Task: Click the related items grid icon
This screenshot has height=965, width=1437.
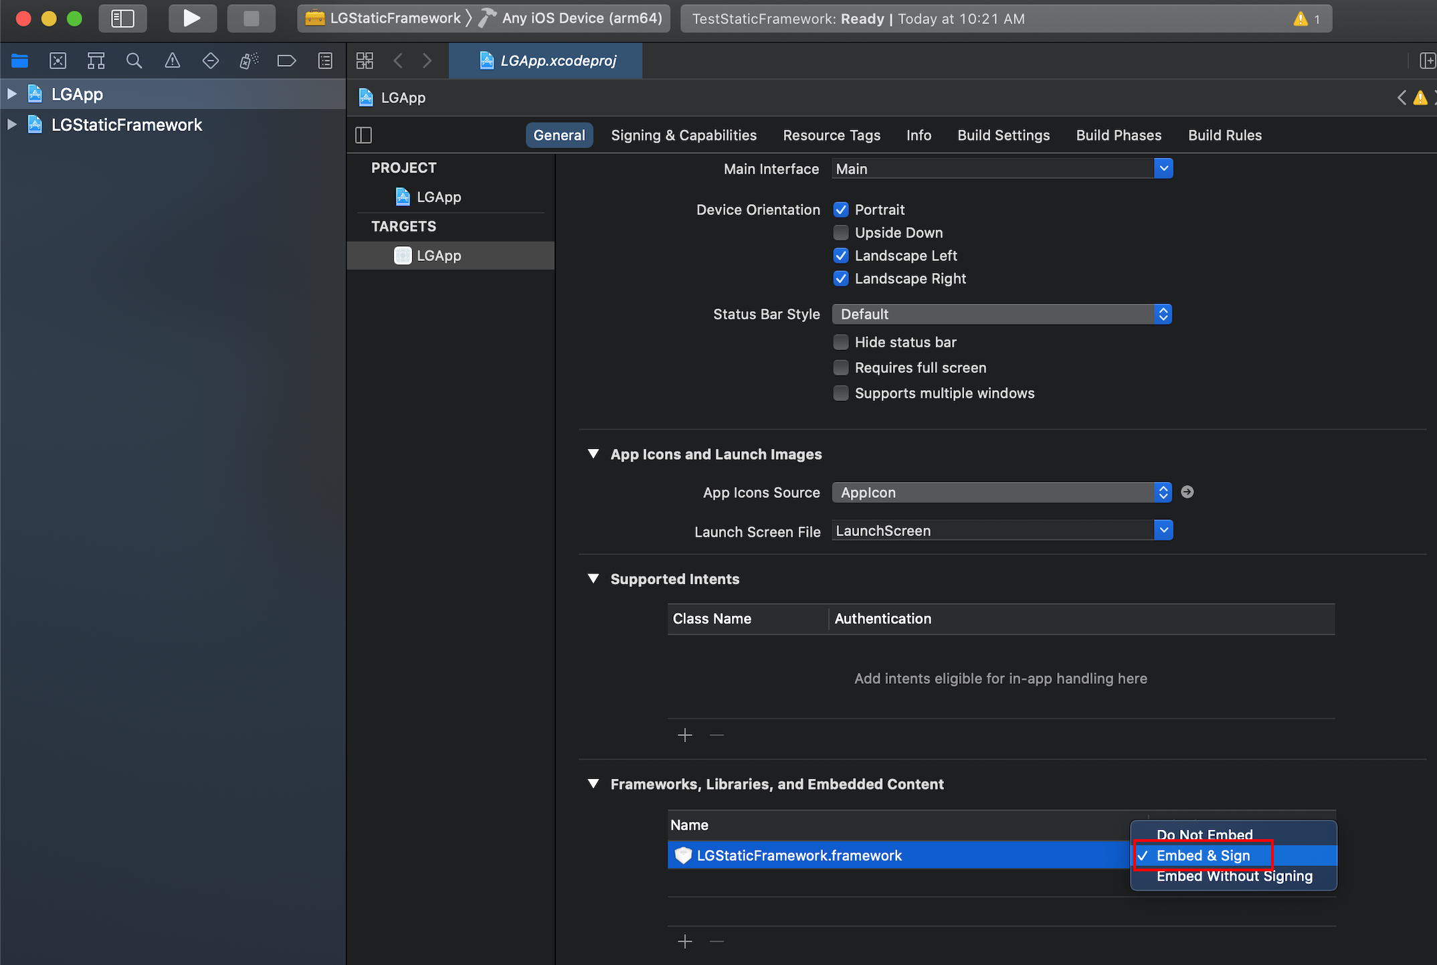Action: [x=365, y=61]
